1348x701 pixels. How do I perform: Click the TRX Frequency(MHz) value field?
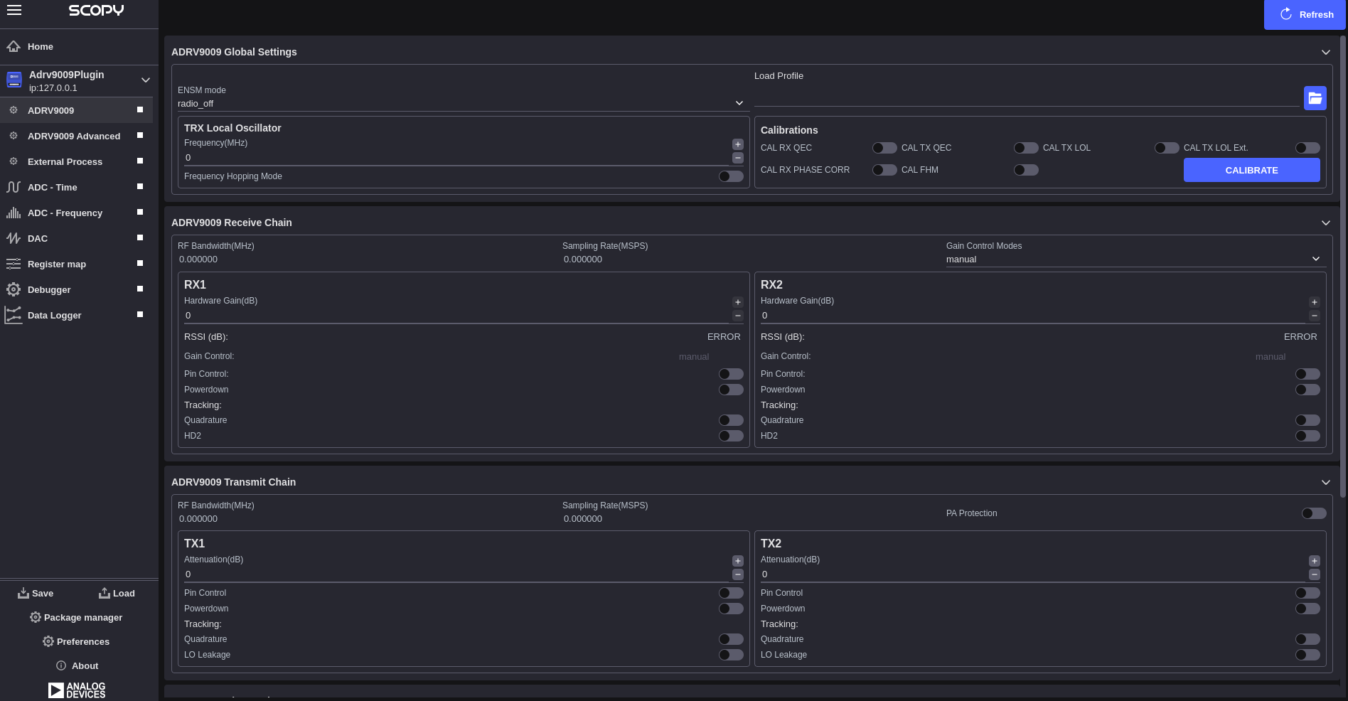(x=456, y=158)
